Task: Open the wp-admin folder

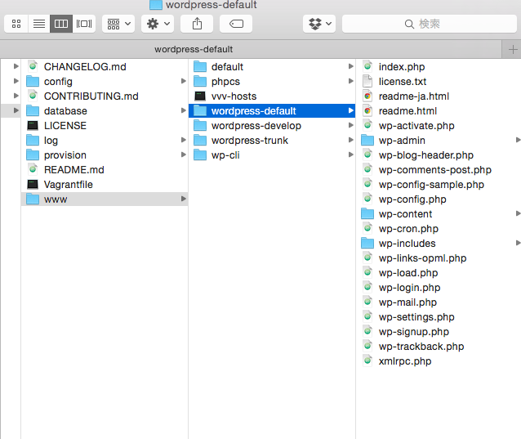Action: 439,141
